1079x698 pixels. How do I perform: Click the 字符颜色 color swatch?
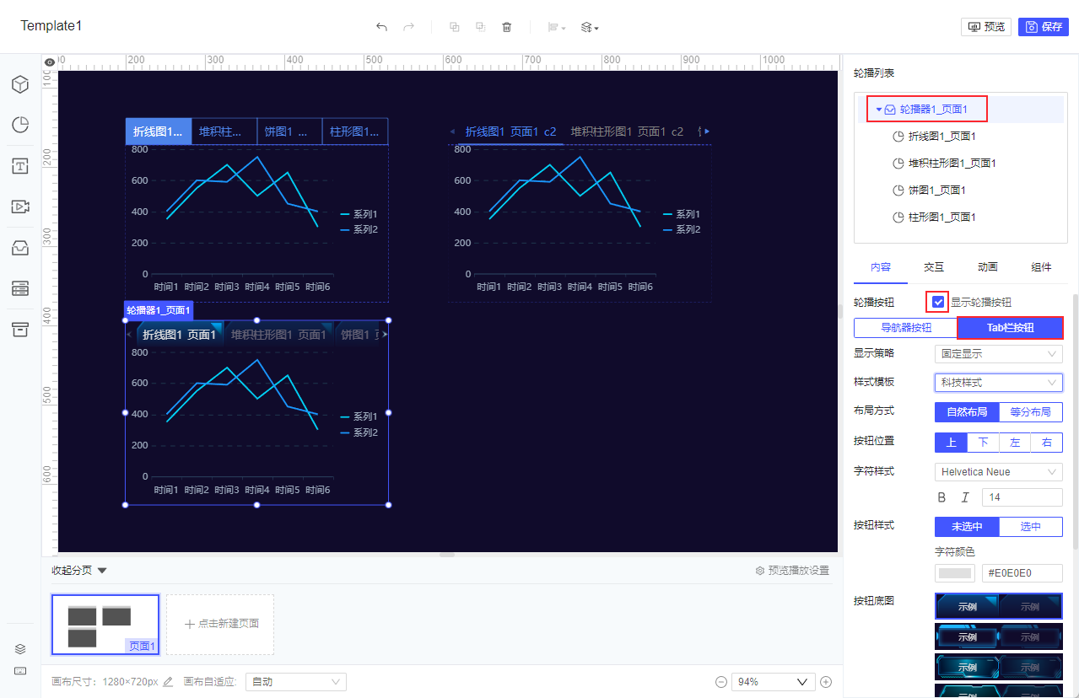(x=956, y=573)
